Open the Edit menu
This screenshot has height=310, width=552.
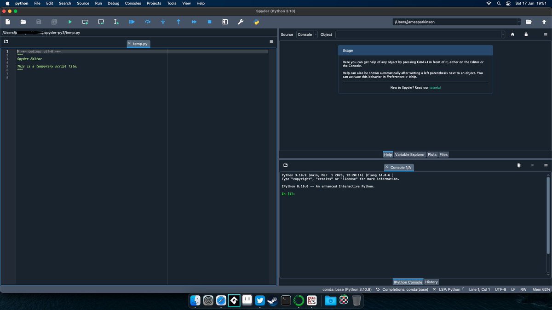point(50,3)
